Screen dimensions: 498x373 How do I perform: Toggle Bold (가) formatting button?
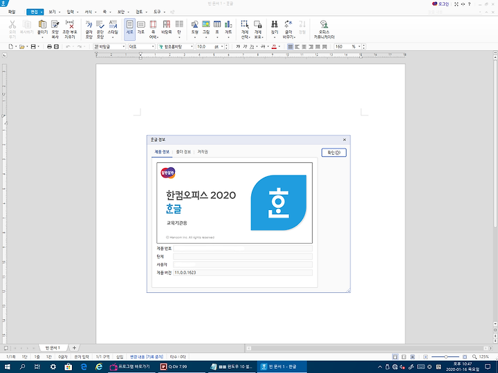(x=238, y=47)
